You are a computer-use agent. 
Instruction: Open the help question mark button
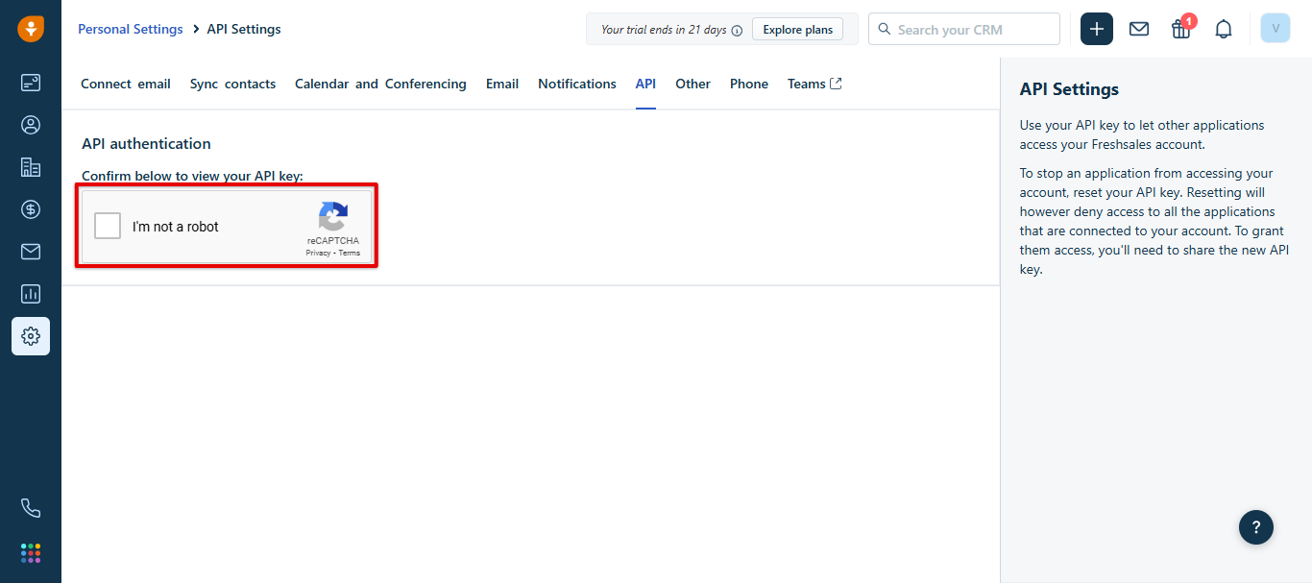1256,527
